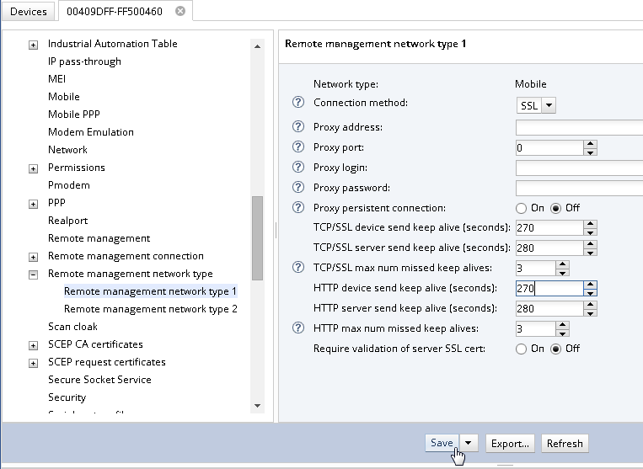
Task: Enable Require validation of server SSL cert
Action: click(x=521, y=349)
